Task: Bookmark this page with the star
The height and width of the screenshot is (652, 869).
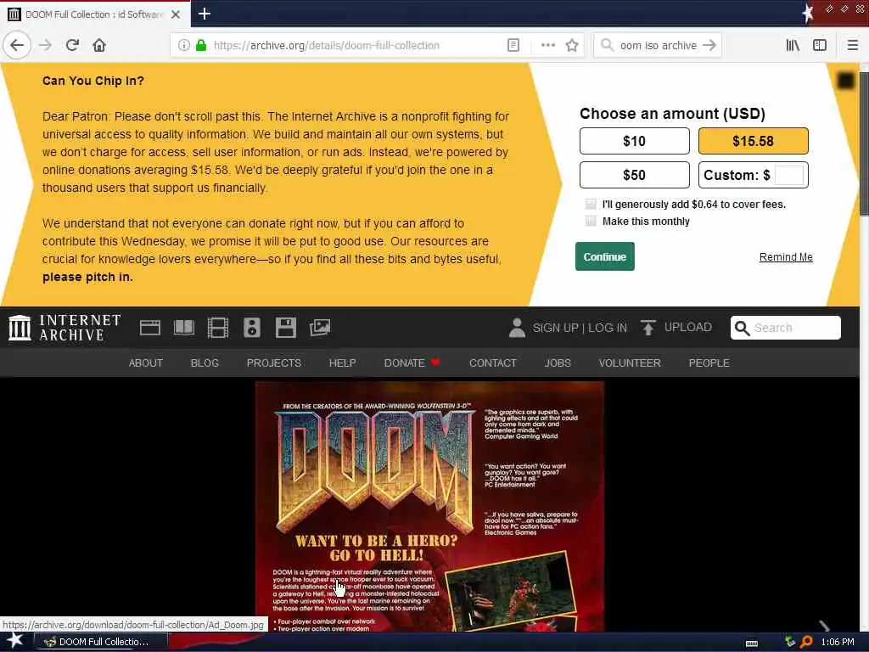Action: pos(572,46)
